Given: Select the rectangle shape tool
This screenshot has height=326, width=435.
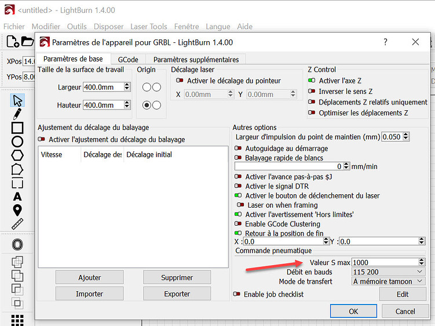Looking at the screenshot, I should click(17, 128).
